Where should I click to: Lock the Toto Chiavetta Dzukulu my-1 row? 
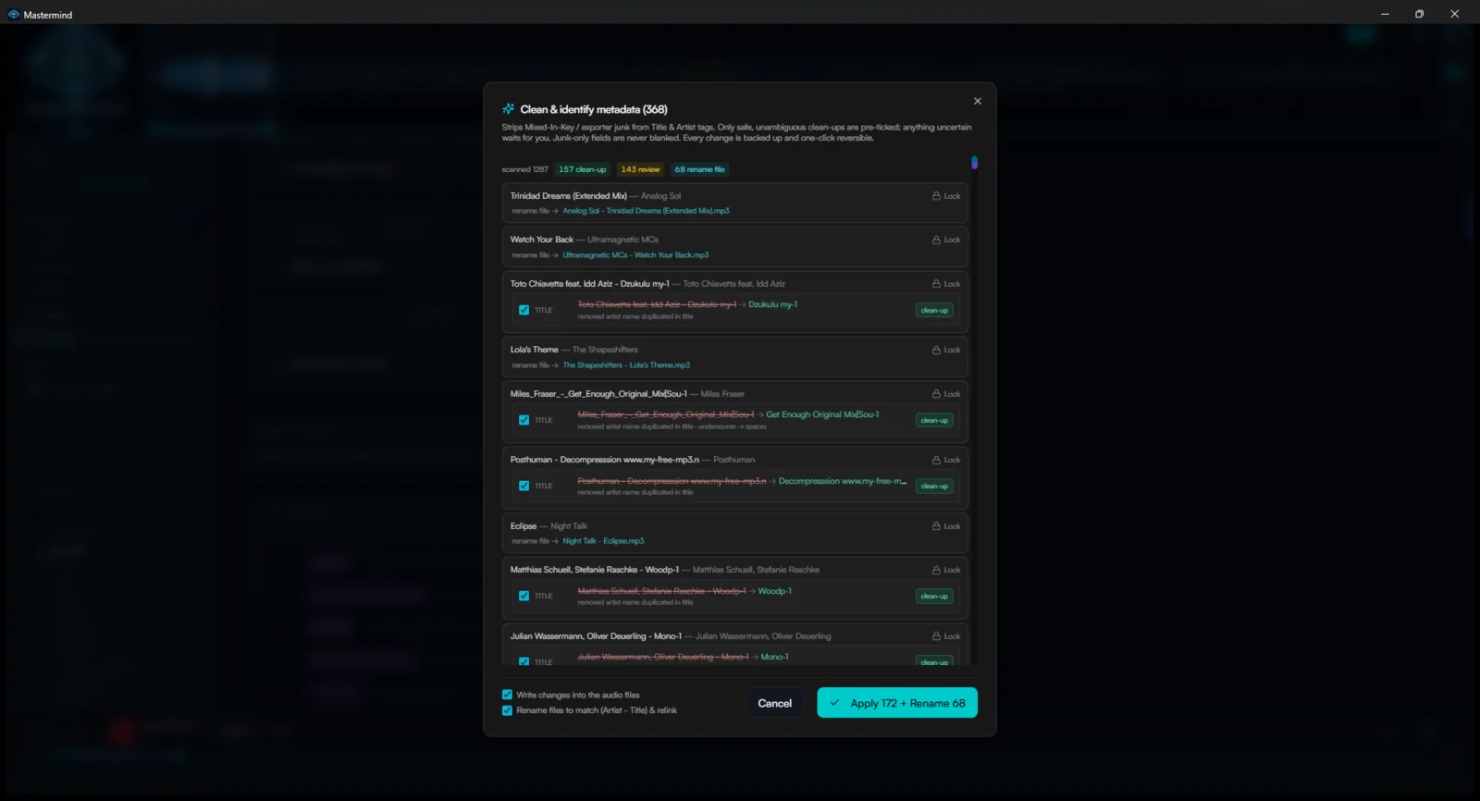pos(946,284)
